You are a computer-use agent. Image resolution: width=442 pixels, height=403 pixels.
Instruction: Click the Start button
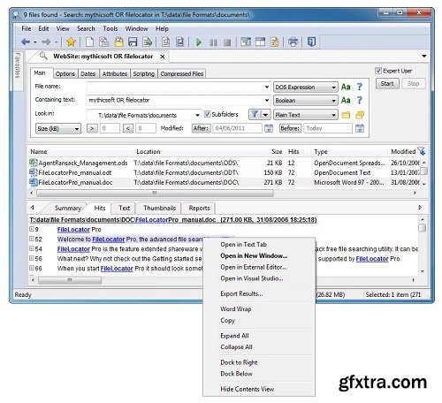pyautogui.click(x=387, y=84)
